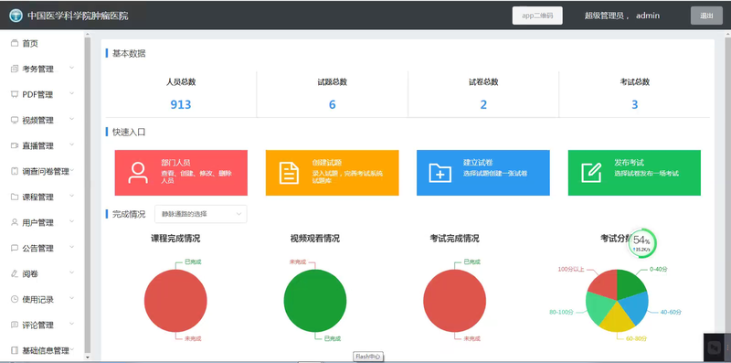Open the 静脉通路的选择 dropdown
The height and width of the screenshot is (363, 731).
click(201, 214)
